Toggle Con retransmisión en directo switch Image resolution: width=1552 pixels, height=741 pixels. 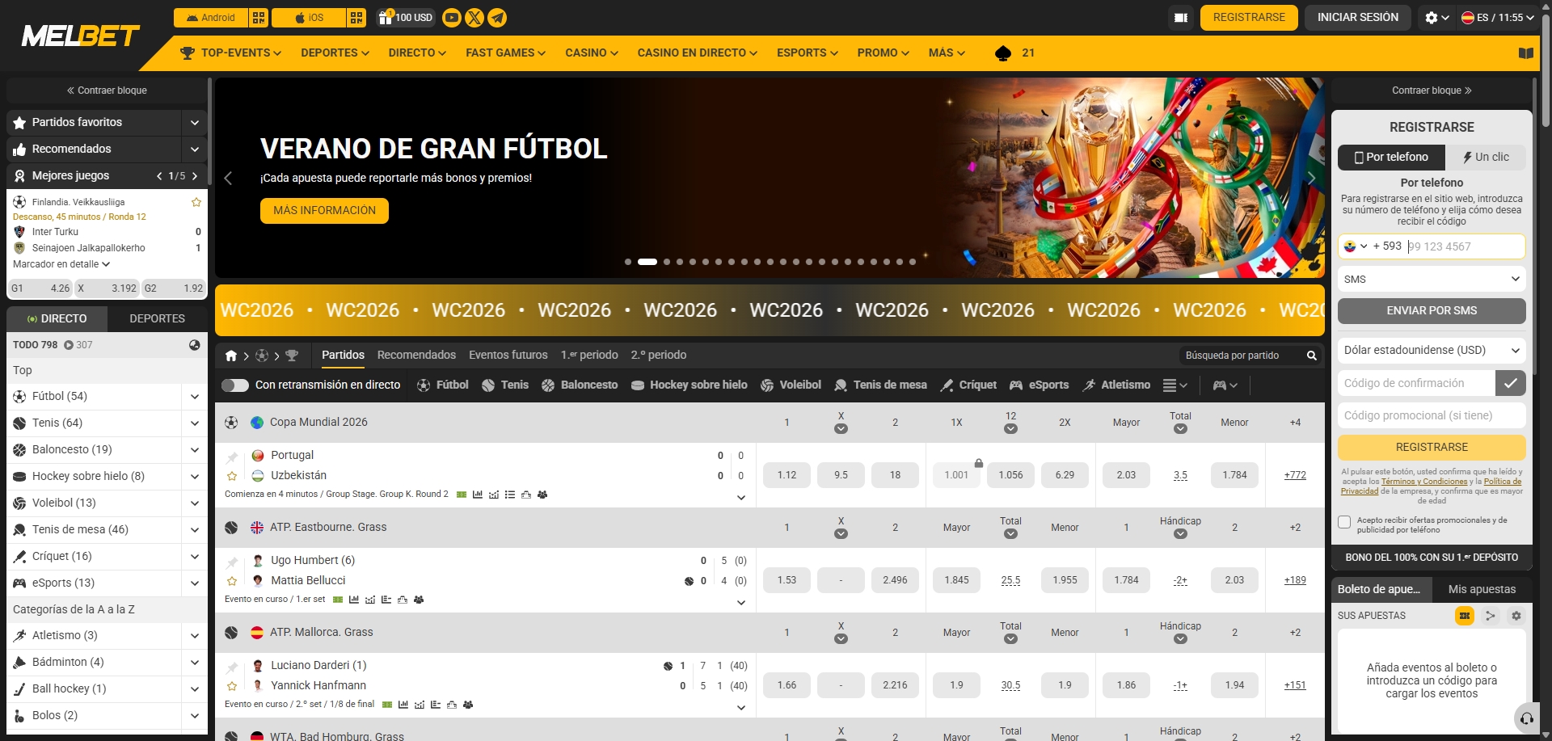(235, 385)
